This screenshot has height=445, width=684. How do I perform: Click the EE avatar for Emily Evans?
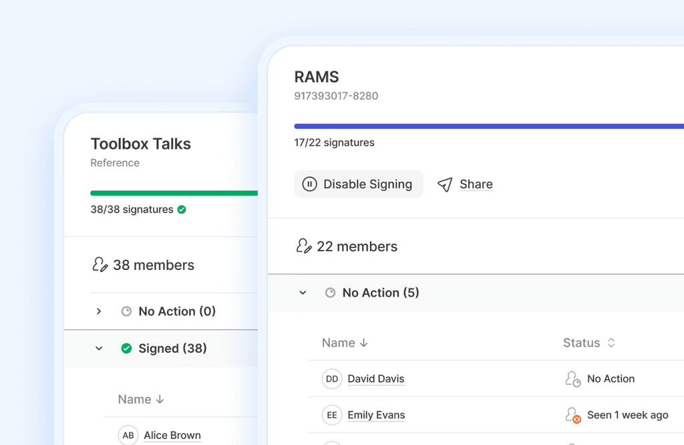pyautogui.click(x=332, y=415)
